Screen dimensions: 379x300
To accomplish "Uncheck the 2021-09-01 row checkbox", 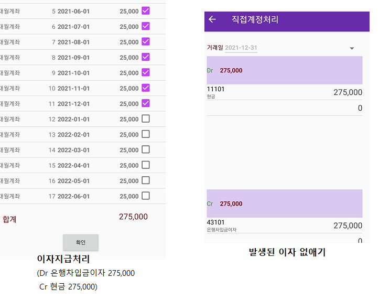I will pyautogui.click(x=146, y=57).
